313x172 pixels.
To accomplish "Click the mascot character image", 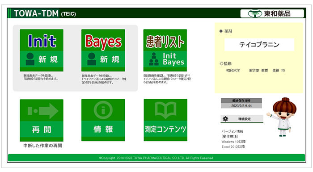I will click(282, 117).
